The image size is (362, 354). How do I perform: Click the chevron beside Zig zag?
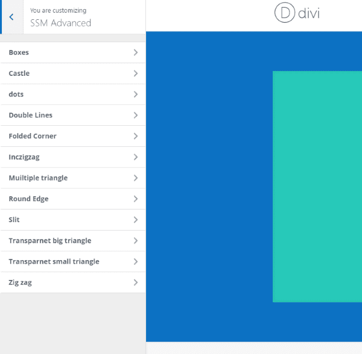pos(136,282)
